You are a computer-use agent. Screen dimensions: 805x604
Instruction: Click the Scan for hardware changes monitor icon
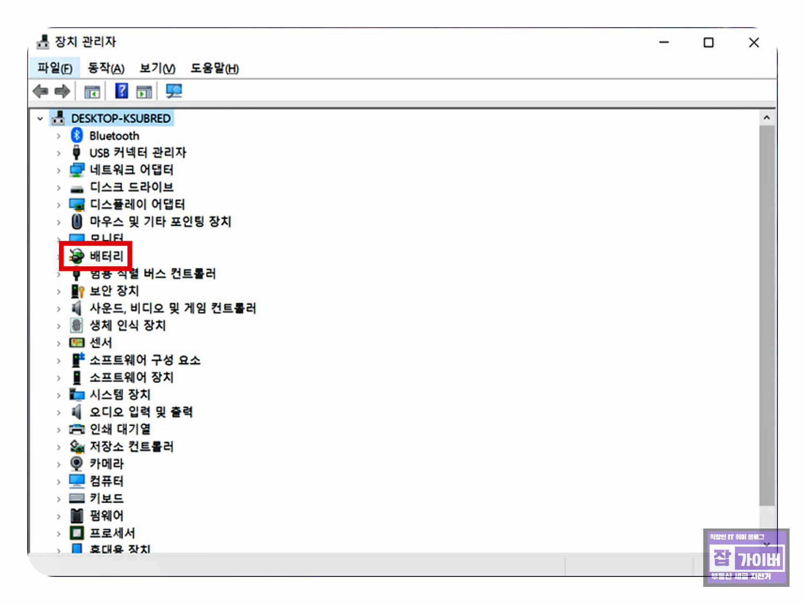174,91
